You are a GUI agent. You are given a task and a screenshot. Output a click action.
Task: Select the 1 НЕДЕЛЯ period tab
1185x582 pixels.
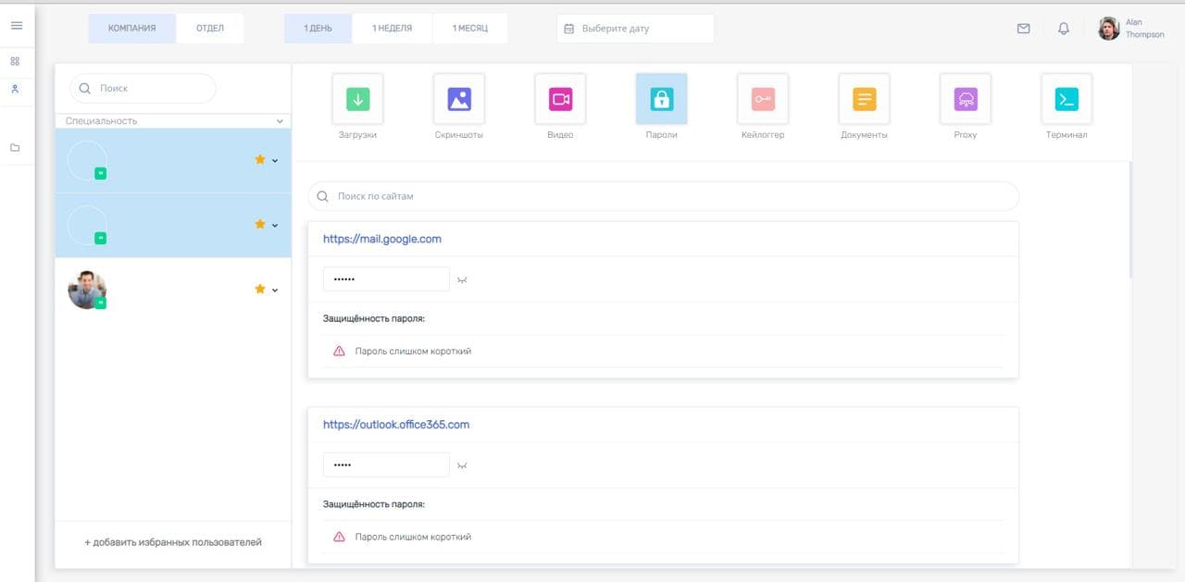pyautogui.click(x=392, y=29)
